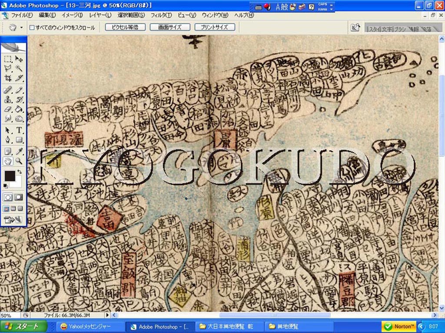
Task: Open the イメージ (Image) menu
Action: tap(72, 15)
